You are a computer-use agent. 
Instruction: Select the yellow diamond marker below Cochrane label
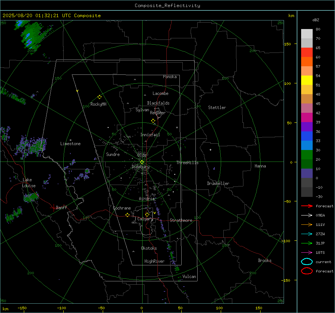pos(127,215)
